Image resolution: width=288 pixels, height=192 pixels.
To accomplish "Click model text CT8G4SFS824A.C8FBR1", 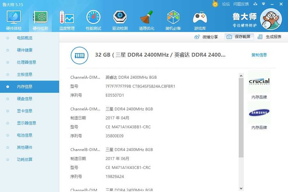I will pos(154,86).
